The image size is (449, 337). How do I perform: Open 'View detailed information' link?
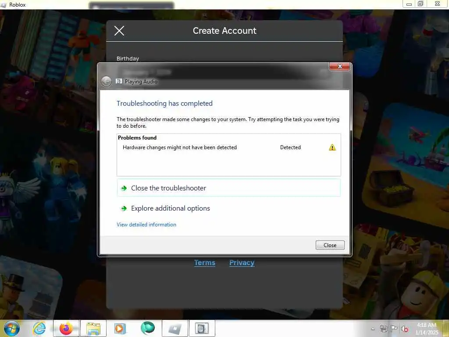(x=146, y=225)
